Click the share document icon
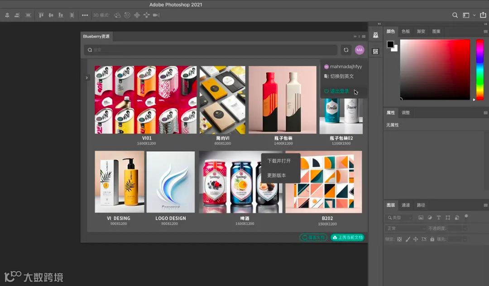The height and width of the screenshot is (286, 489). (x=483, y=14)
